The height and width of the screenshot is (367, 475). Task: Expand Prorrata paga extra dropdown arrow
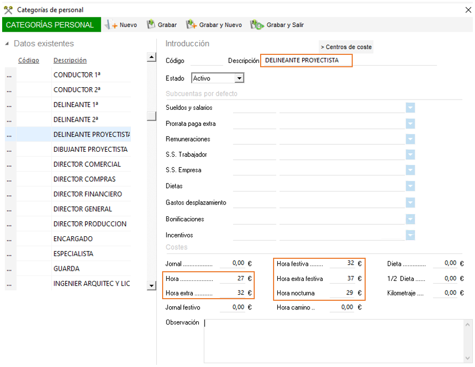coord(410,124)
